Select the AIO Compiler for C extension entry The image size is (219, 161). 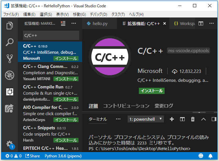(50, 113)
